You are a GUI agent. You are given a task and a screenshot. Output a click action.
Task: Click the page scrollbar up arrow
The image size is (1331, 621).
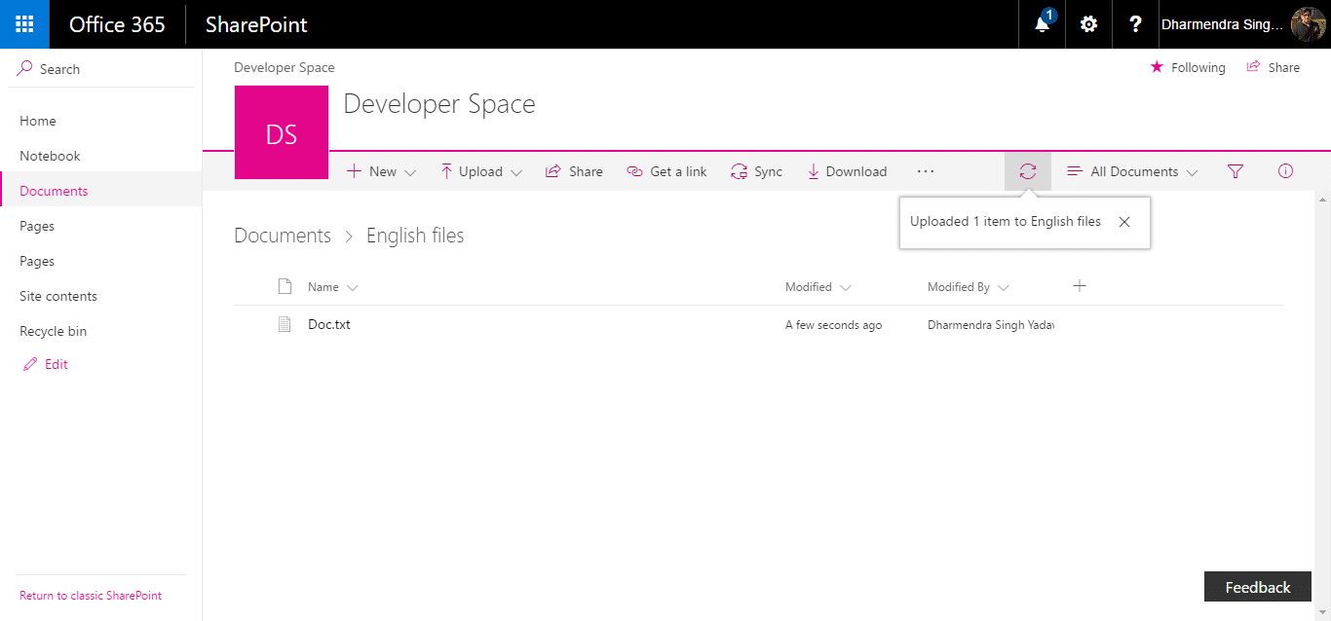(x=1322, y=199)
